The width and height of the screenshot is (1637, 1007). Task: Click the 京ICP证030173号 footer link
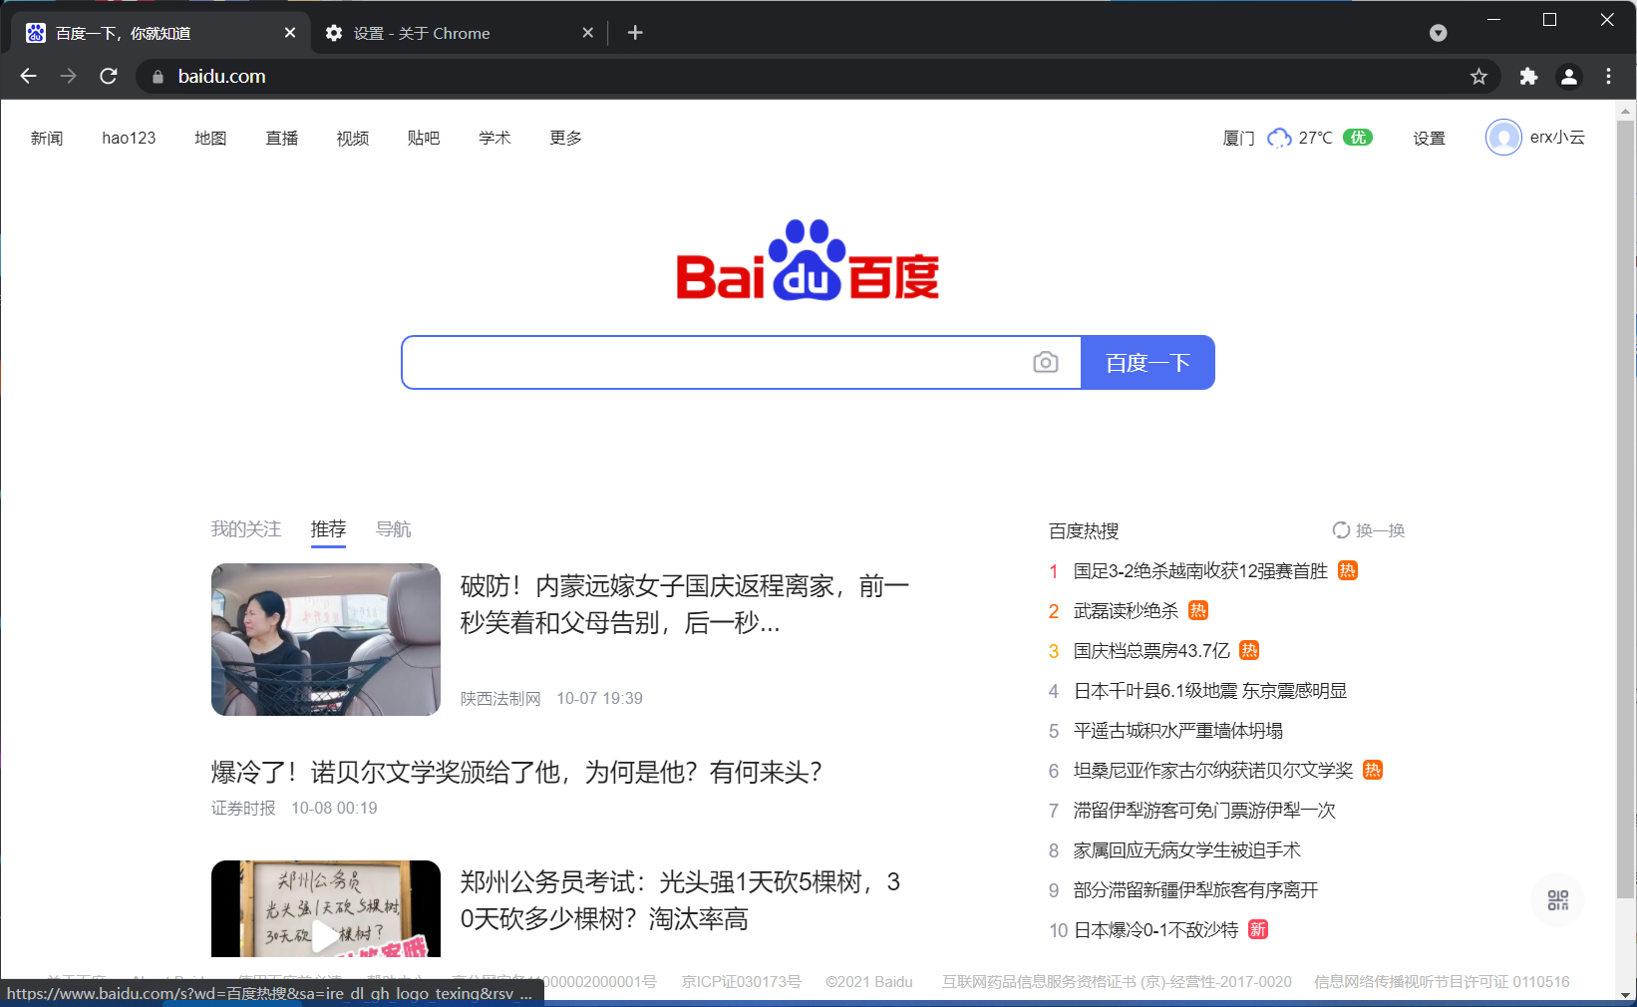tap(741, 982)
